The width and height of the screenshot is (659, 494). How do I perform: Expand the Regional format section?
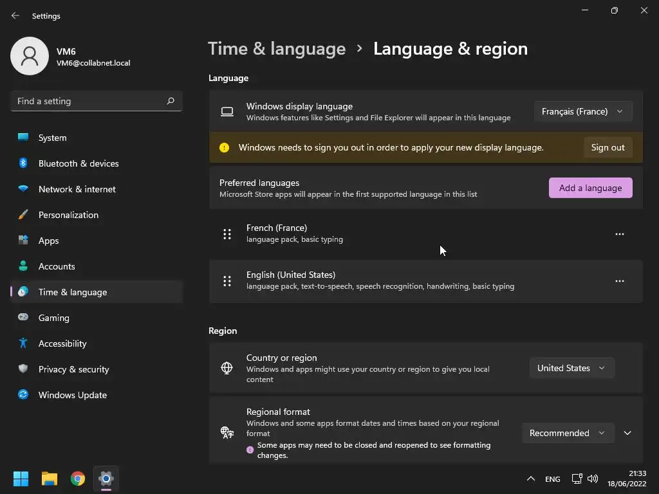pyautogui.click(x=627, y=433)
